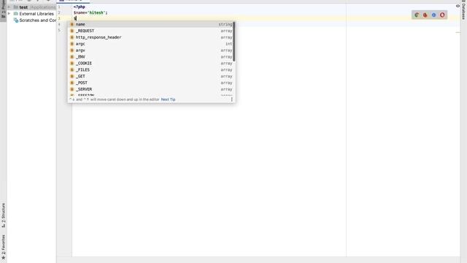Choose 'argc' int completion suggestion

(x=151, y=44)
